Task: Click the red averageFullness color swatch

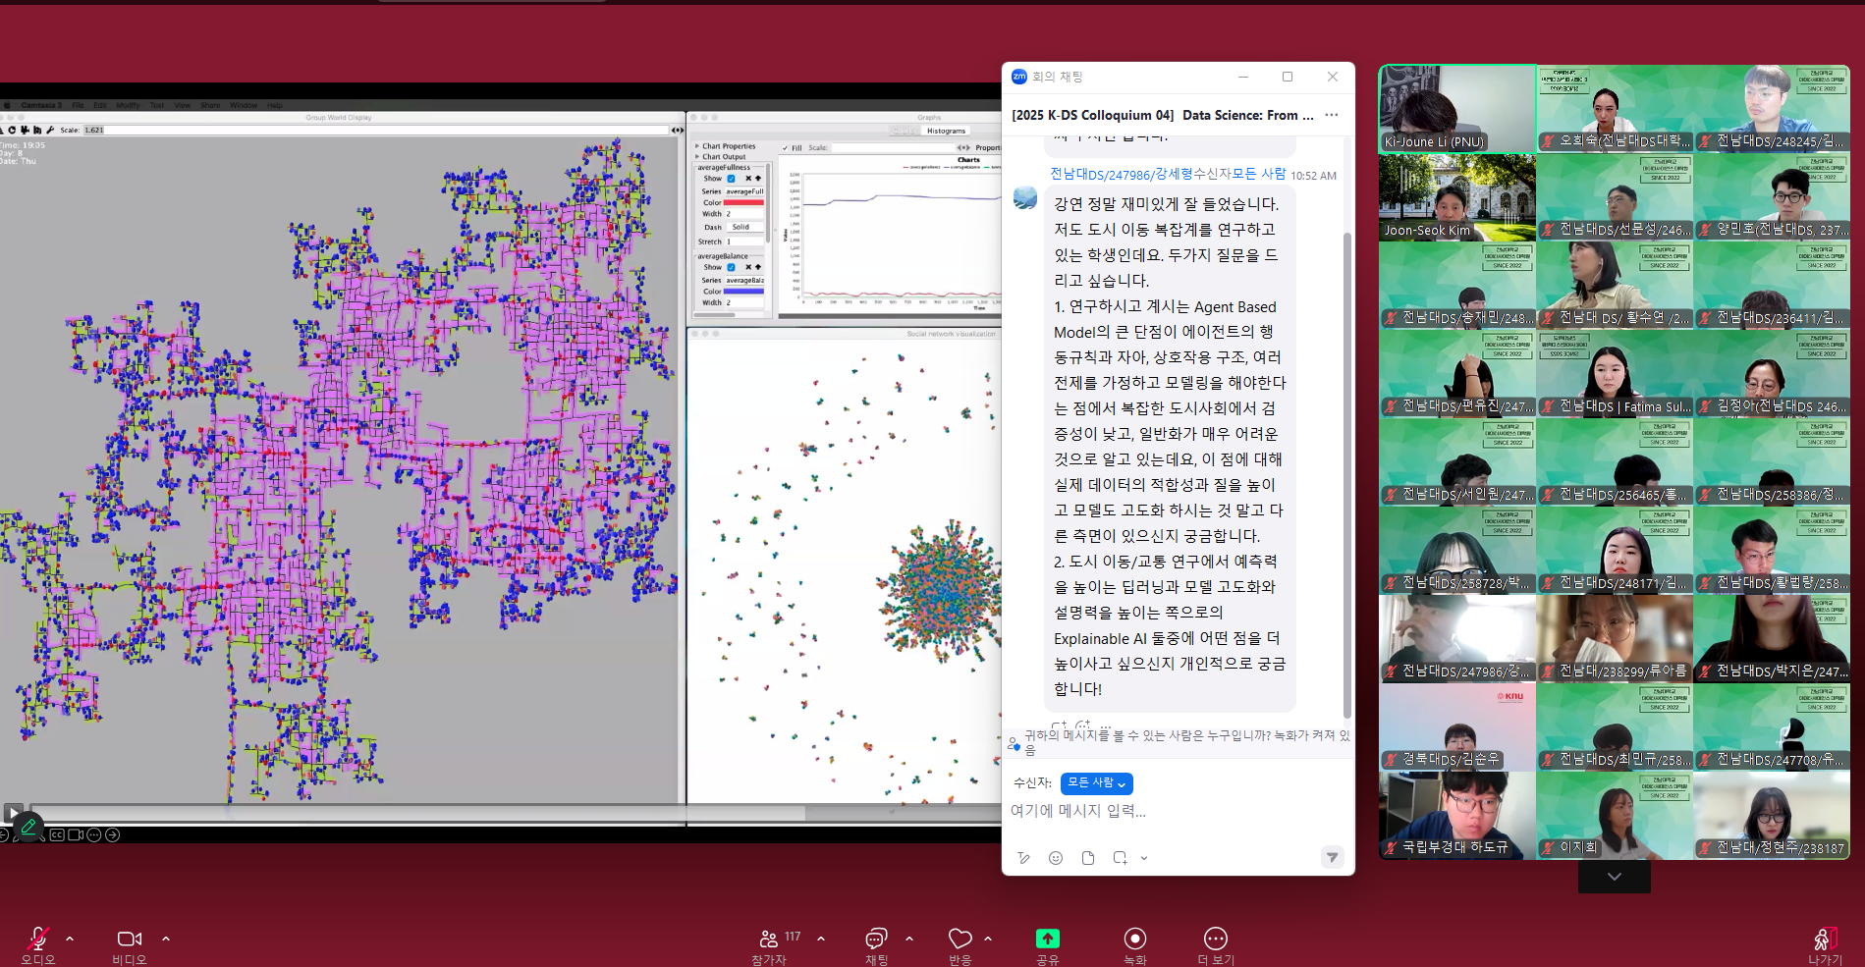Action: 743,202
